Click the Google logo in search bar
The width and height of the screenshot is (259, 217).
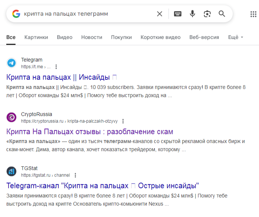coord(16,14)
